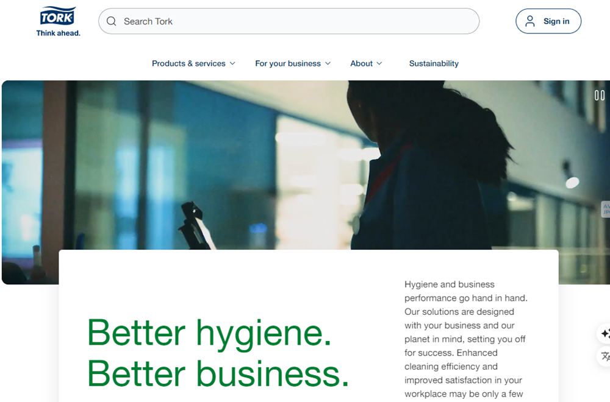
Task: Focus the Search Tork input field
Action: pos(289,21)
